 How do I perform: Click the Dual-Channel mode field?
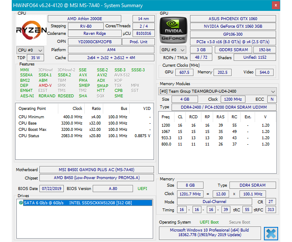214,202
